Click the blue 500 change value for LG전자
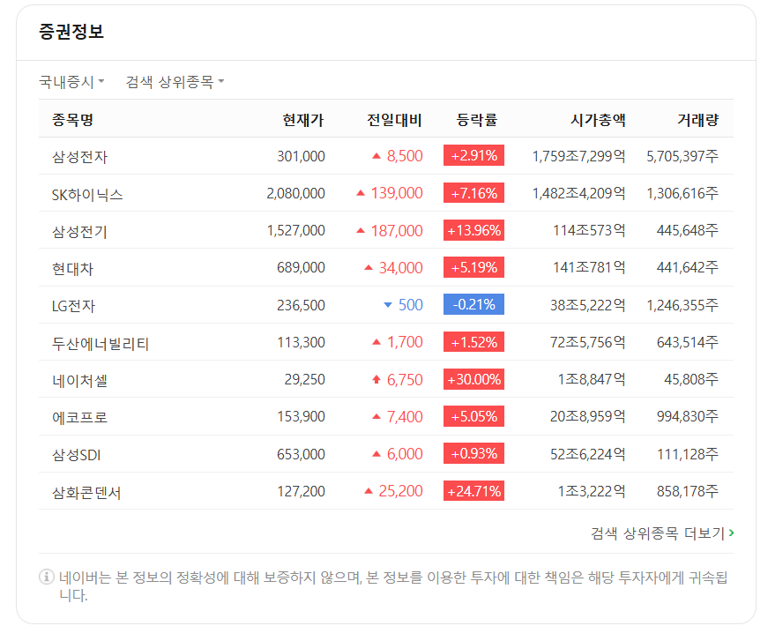 (410, 305)
